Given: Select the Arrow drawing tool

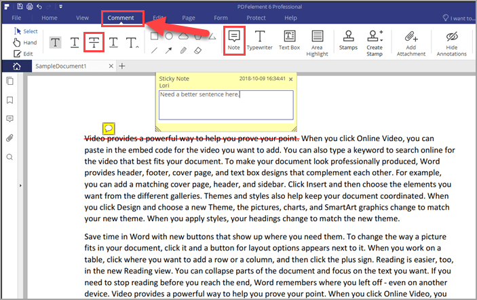Looking at the screenshot, I should tap(168, 50).
